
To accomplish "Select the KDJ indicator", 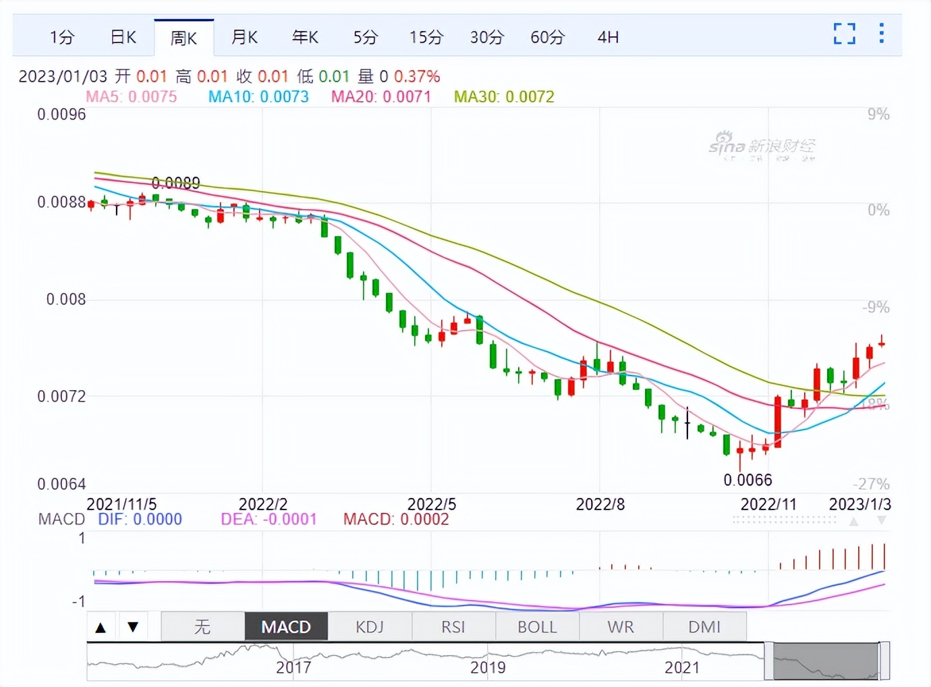I will pos(370,627).
